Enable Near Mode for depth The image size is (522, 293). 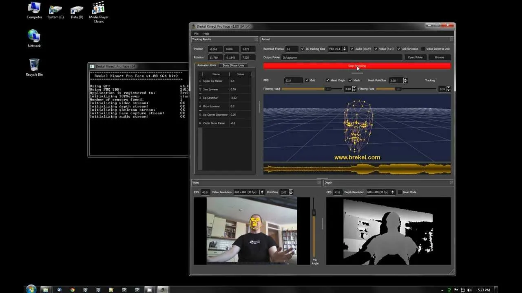pyautogui.click(x=400, y=192)
